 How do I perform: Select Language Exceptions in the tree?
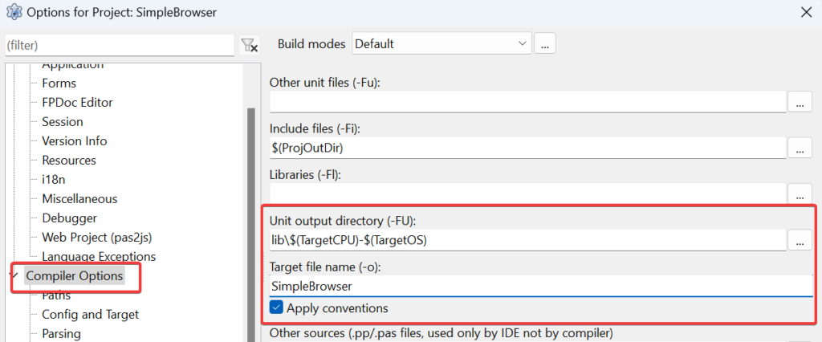pos(99,257)
